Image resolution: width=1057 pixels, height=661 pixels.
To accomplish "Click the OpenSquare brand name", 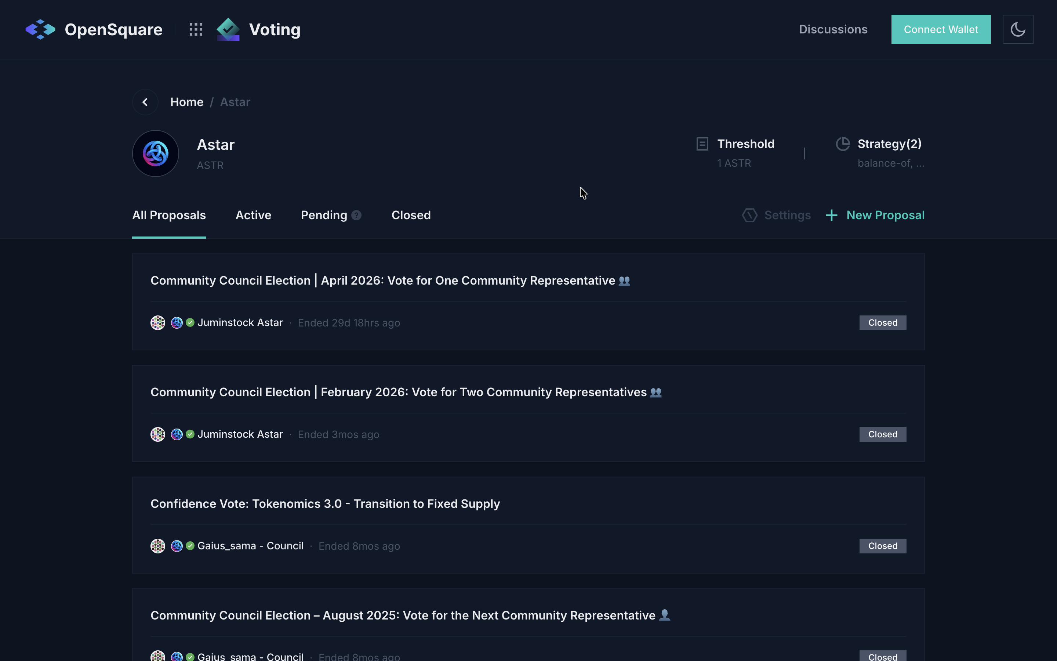I will tap(113, 29).
